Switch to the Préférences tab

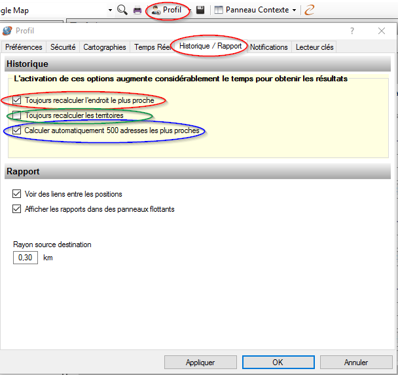click(24, 47)
